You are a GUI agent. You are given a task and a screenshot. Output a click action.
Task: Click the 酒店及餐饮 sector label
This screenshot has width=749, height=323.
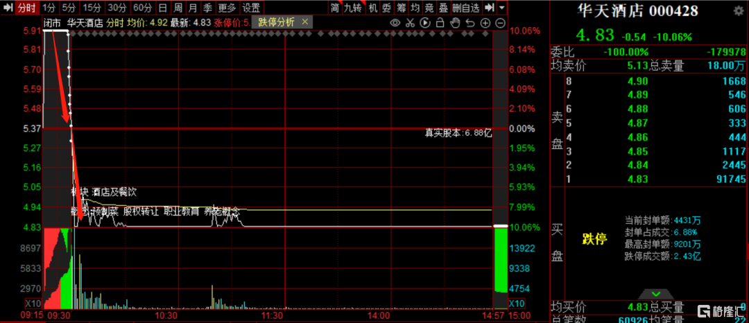coord(114,192)
